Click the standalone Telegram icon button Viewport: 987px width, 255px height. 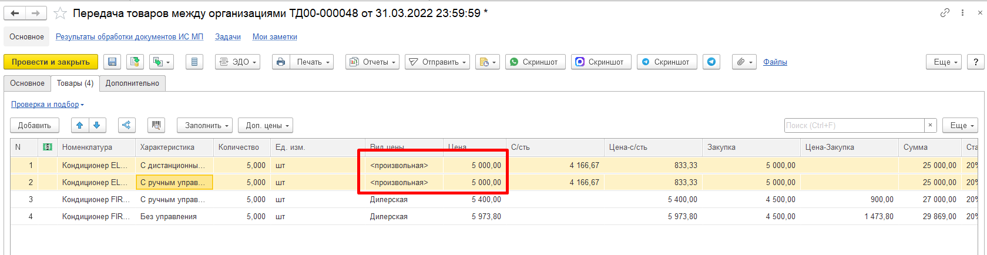pos(711,62)
